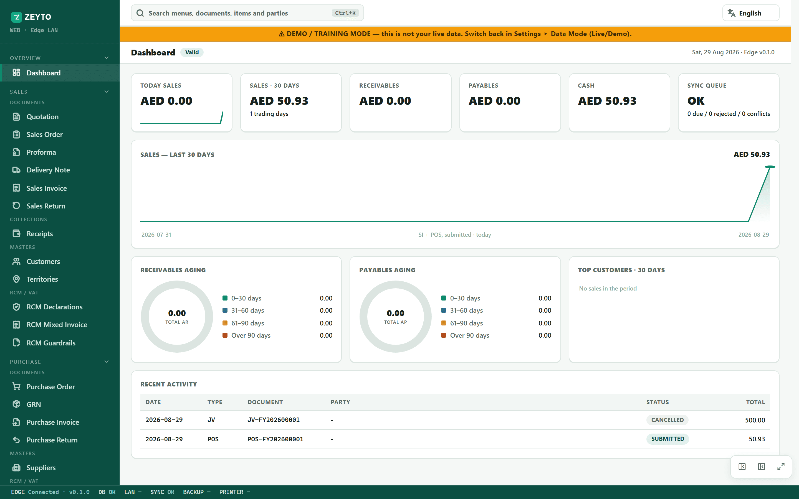Screen dimensions: 799x499
Task: Click the Valid status badge
Action: click(192, 52)
